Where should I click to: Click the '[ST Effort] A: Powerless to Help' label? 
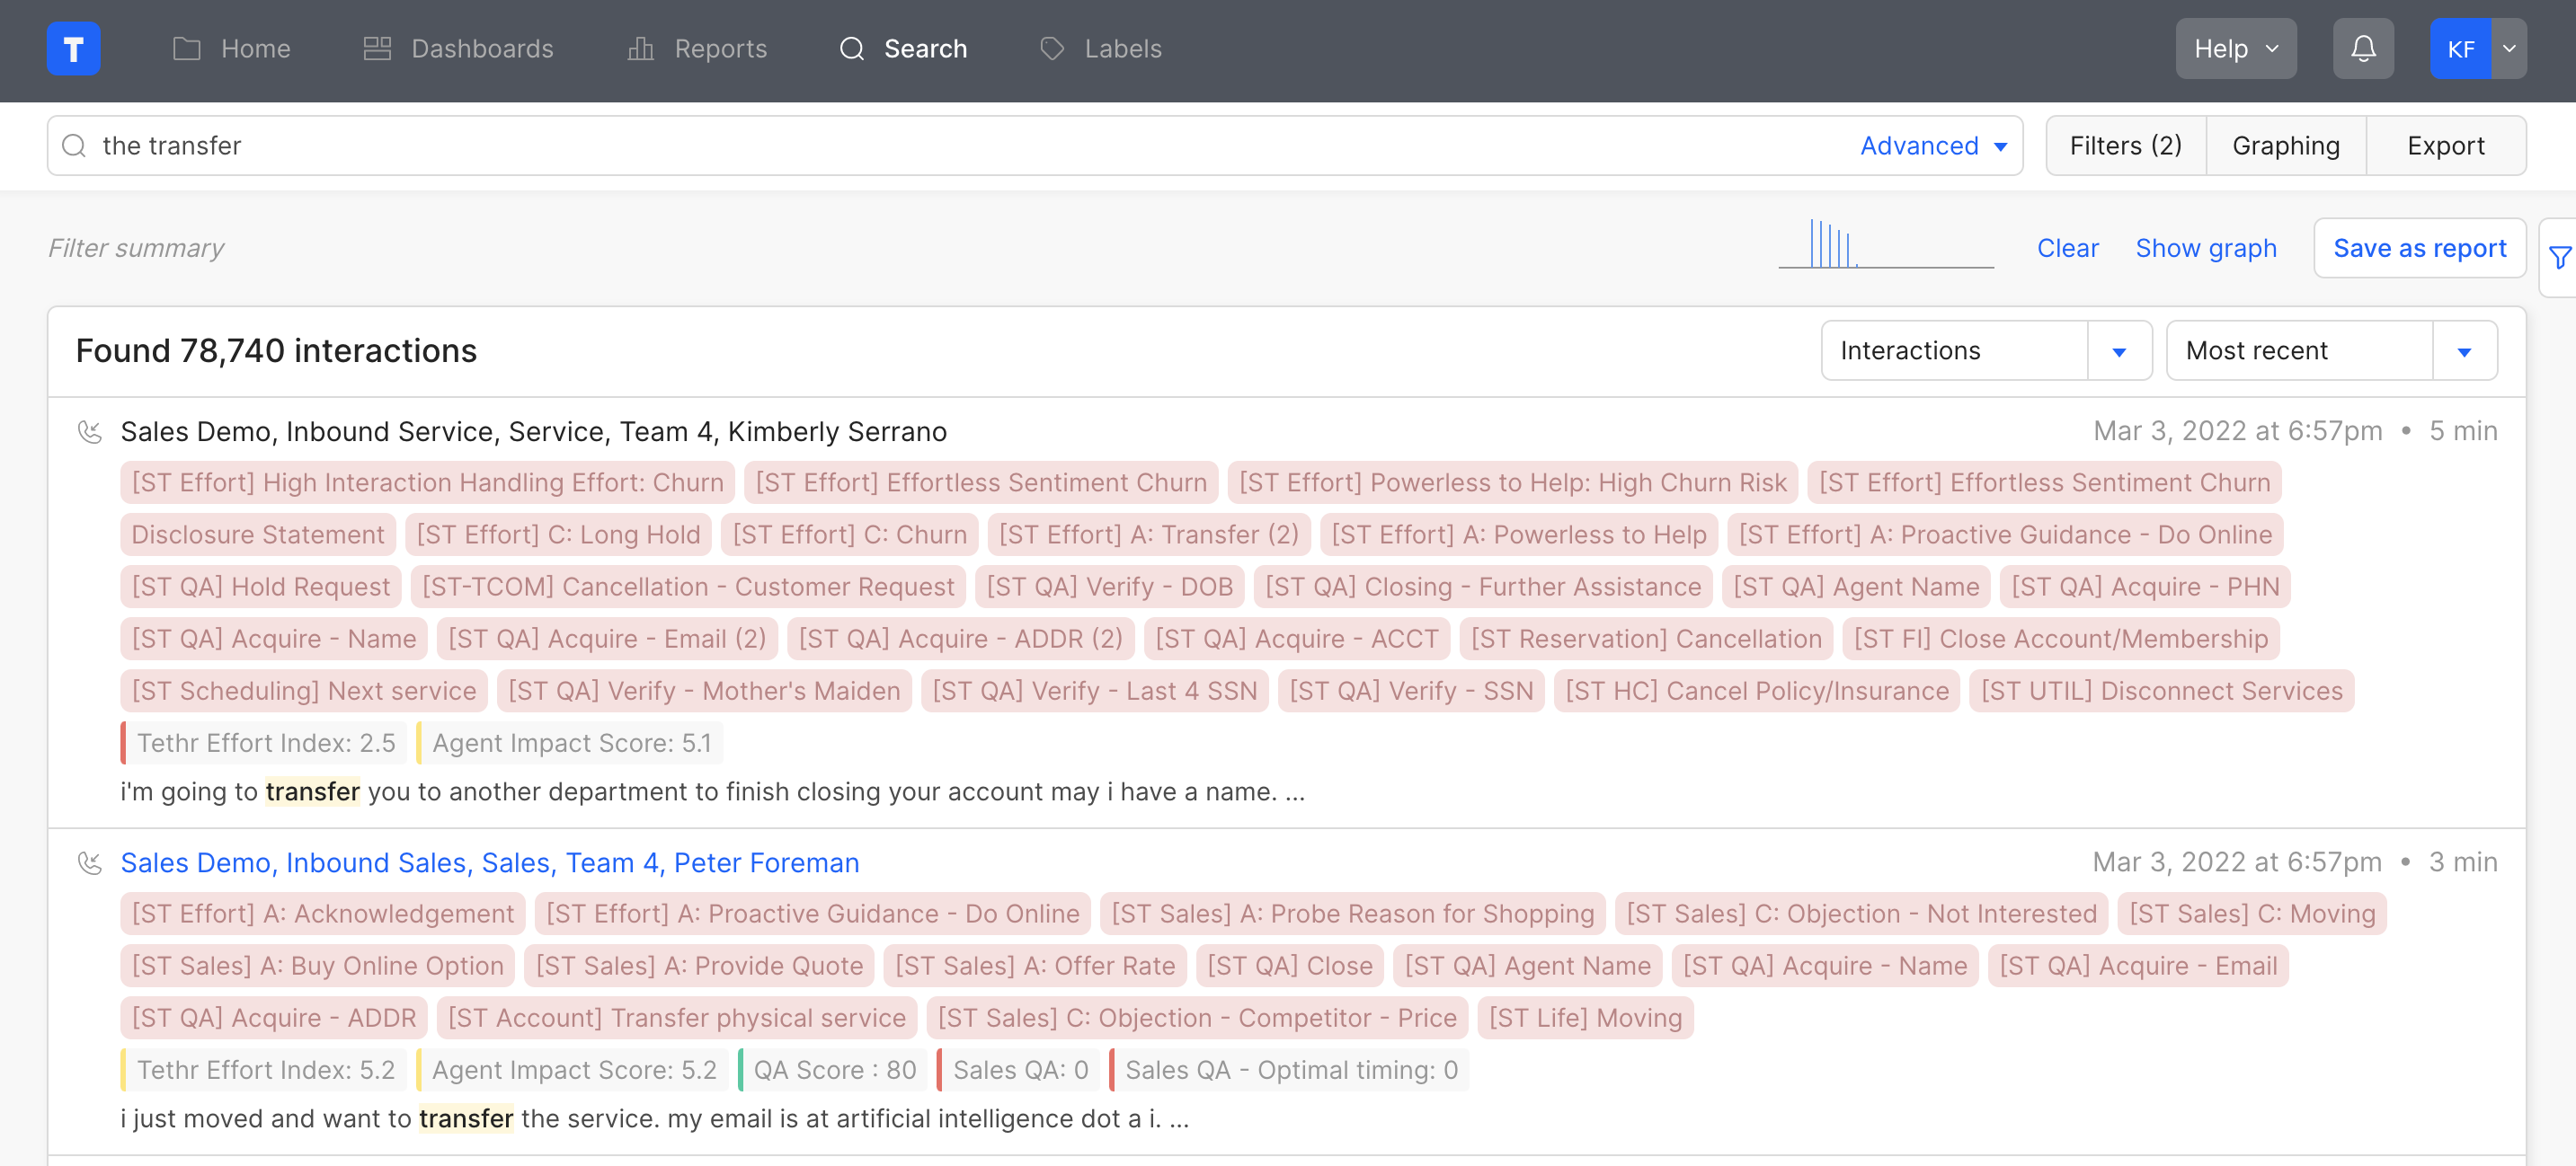pos(1518,534)
